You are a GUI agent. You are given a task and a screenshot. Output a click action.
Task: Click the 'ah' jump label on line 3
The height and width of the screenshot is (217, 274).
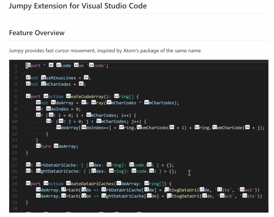[x=86, y=78]
